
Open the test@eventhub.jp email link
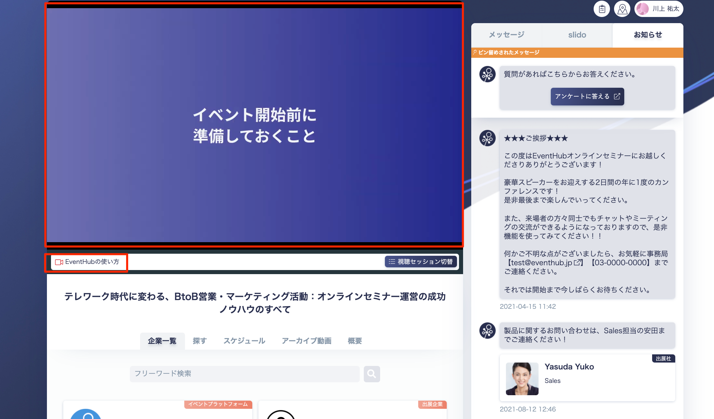(545, 263)
